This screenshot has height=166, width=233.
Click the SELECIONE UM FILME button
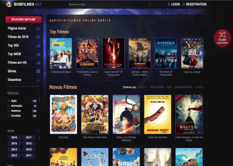click(24, 20)
